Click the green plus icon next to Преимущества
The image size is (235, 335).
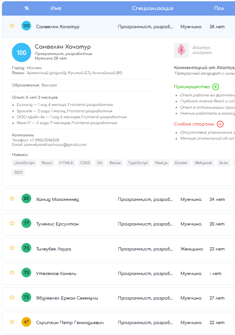point(216,87)
